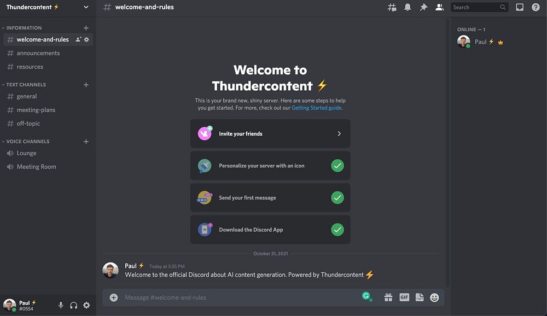This screenshot has height=316, width=547.
Task: Open User Settings gear icon
Action: [86, 305]
